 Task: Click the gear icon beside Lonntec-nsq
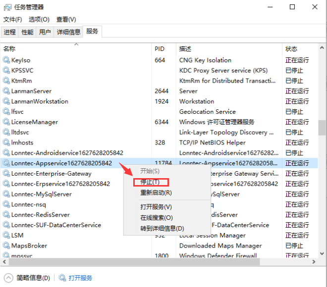[6, 204]
